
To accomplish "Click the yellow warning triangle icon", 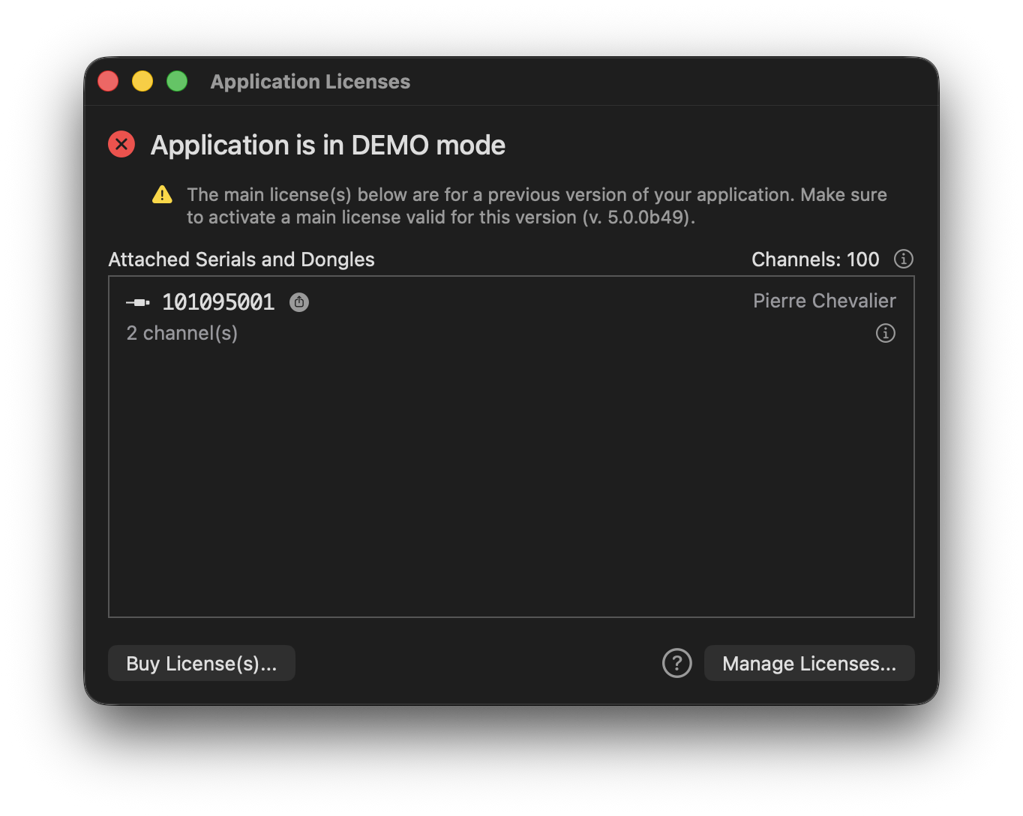I will click(x=162, y=195).
